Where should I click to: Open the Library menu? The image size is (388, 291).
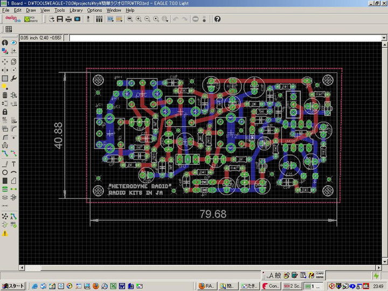(76, 10)
